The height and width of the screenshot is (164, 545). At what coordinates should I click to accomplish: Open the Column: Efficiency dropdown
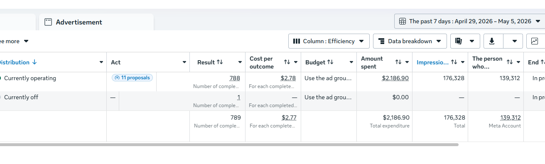coord(329,41)
